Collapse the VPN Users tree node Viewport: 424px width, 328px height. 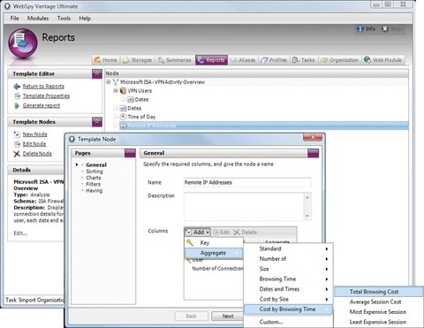coord(116,90)
